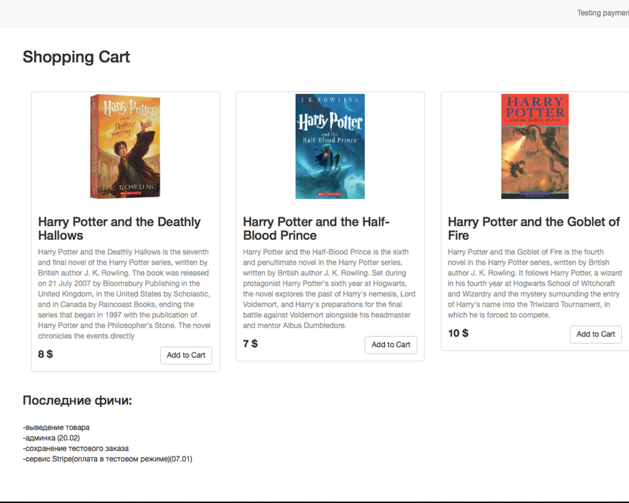629x503 pixels.
Task: Click the 10 $ price label
Action: coord(458,333)
